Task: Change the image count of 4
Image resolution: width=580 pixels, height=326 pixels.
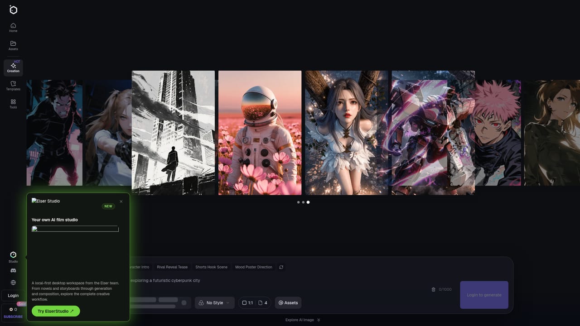Action: tap(263, 302)
